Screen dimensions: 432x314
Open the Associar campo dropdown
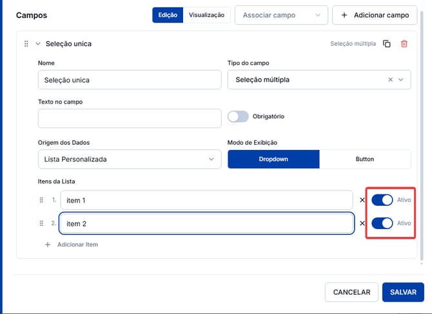tap(281, 15)
